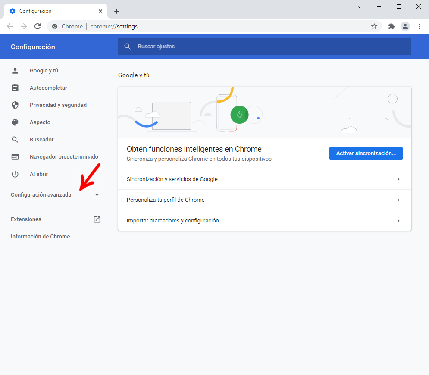The width and height of the screenshot is (429, 375).
Task: Click the arrow on Importar marcadores row
Action: pyautogui.click(x=398, y=221)
